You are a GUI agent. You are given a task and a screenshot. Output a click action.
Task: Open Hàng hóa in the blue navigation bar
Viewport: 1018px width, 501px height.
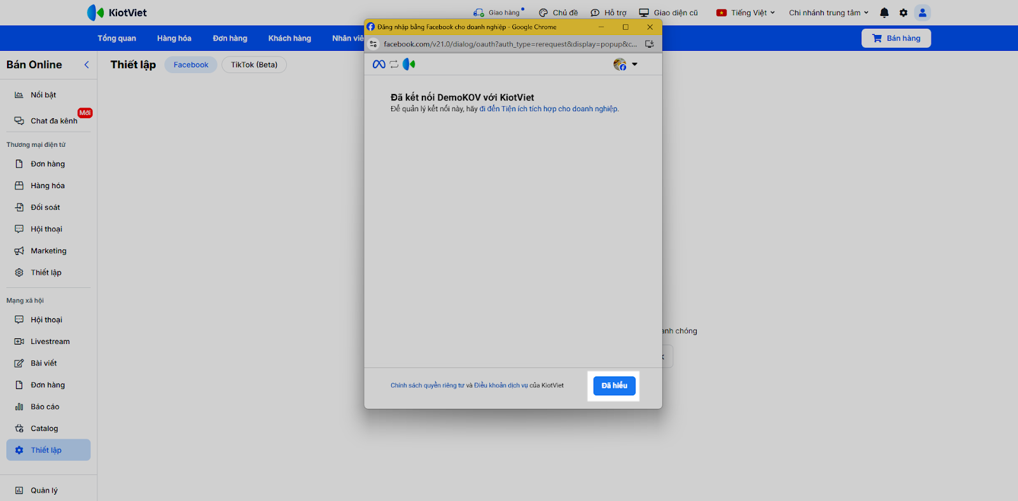pos(174,38)
